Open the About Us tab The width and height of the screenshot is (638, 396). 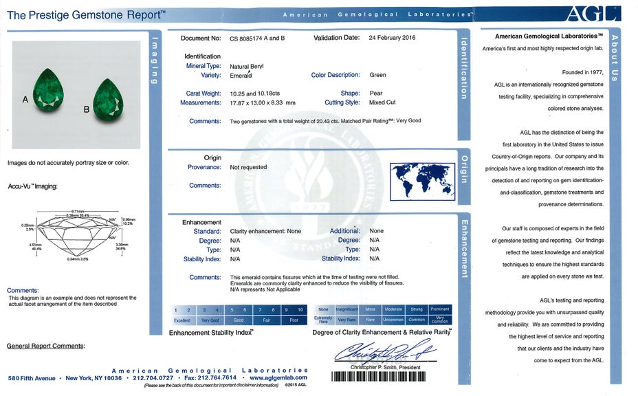(x=614, y=58)
